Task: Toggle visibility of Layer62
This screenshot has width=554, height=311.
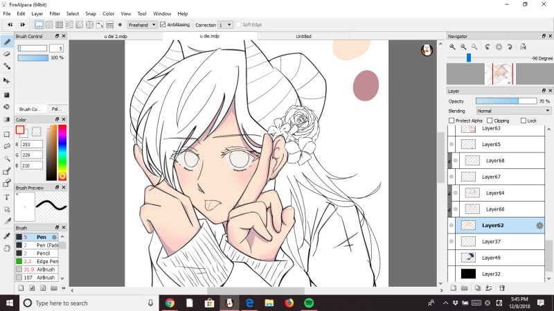Action: tap(452, 225)
